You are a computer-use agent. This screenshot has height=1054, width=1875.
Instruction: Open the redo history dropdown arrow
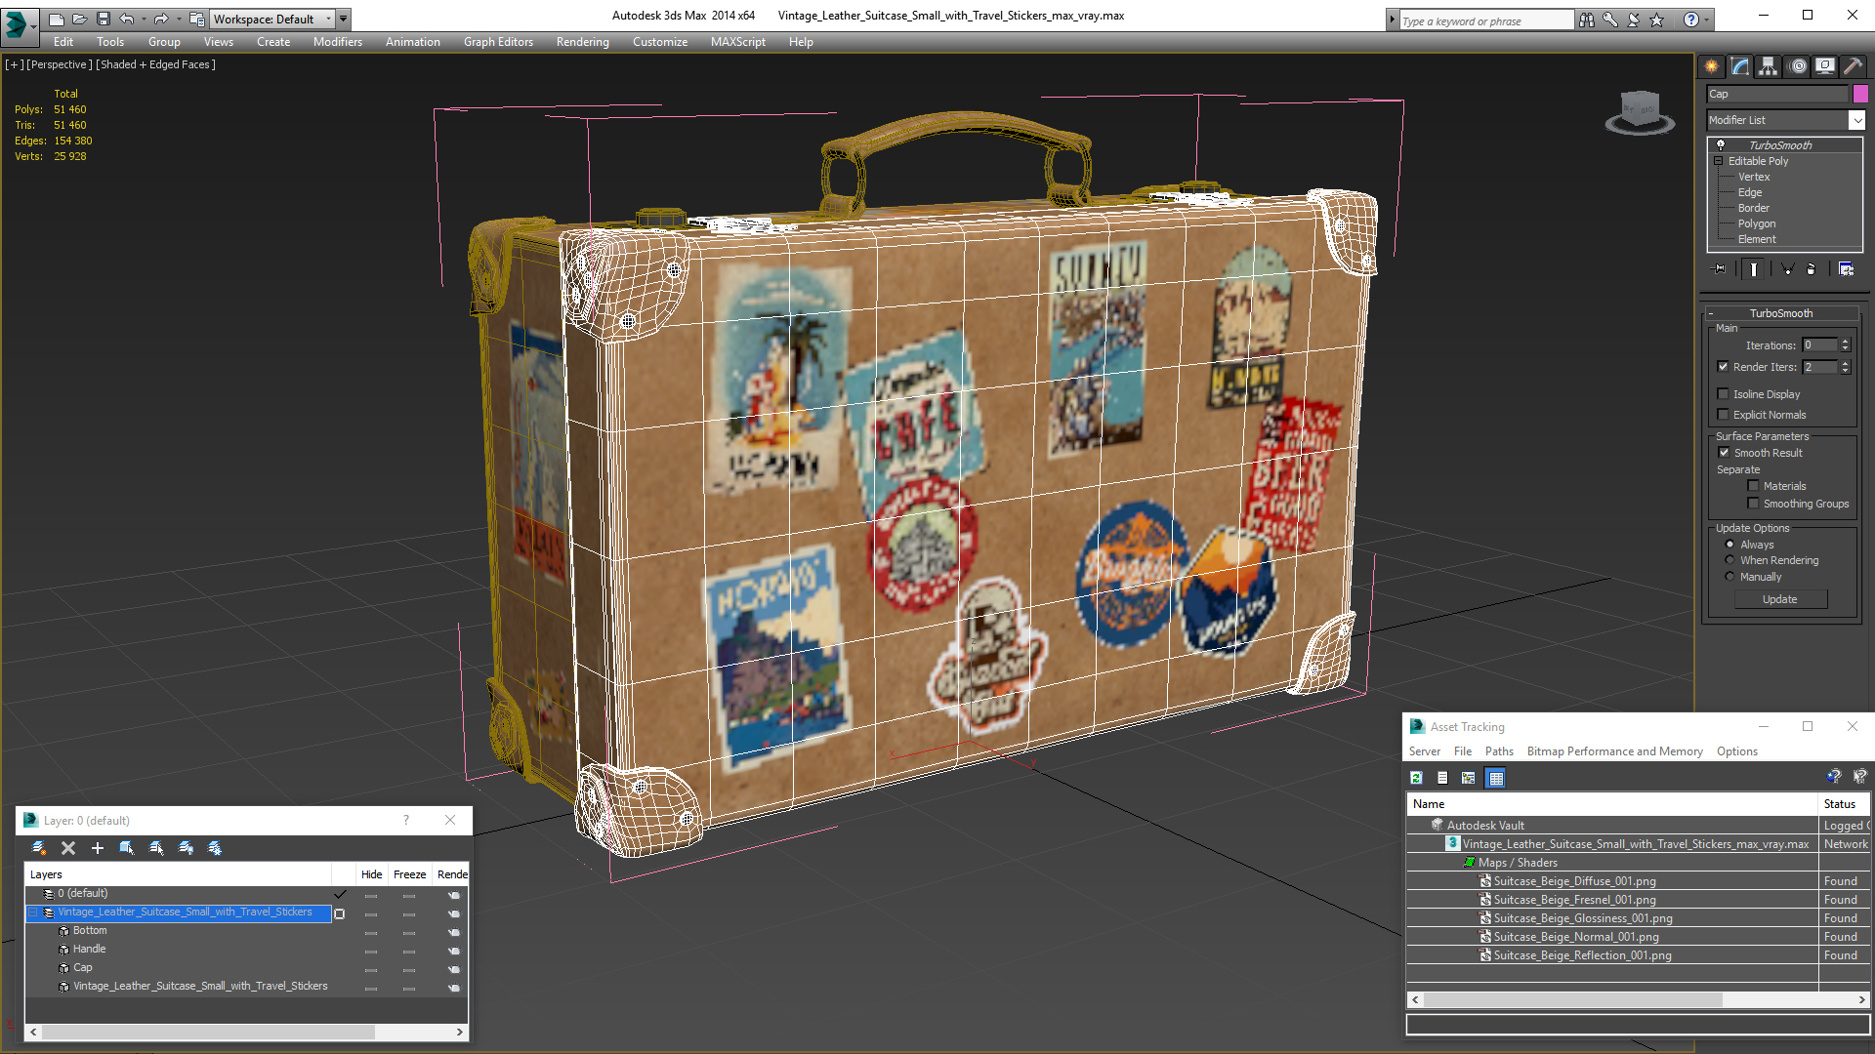[178, 19]
